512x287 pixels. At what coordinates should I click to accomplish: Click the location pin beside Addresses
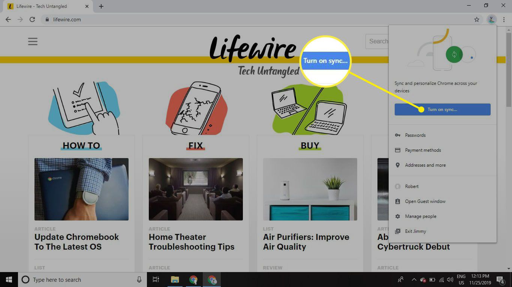coord(398,165)
